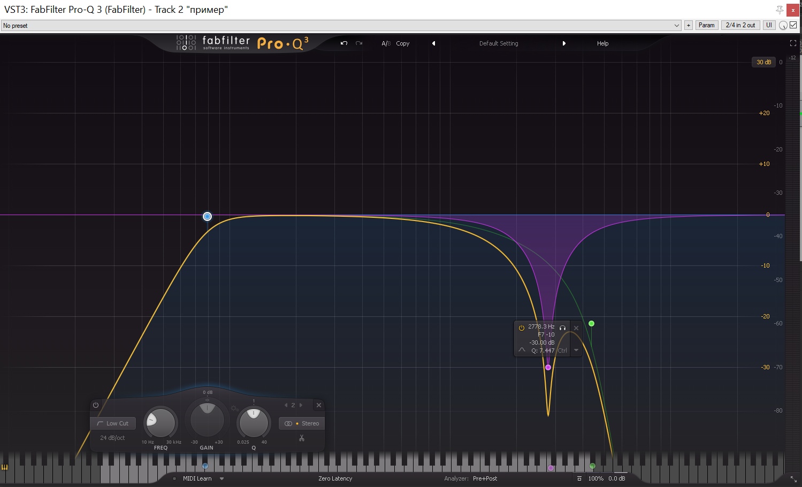The width and height of the screenshot is (802, 487).
Task: Click the 100% output scale value
Action: [x=595, y=478]
